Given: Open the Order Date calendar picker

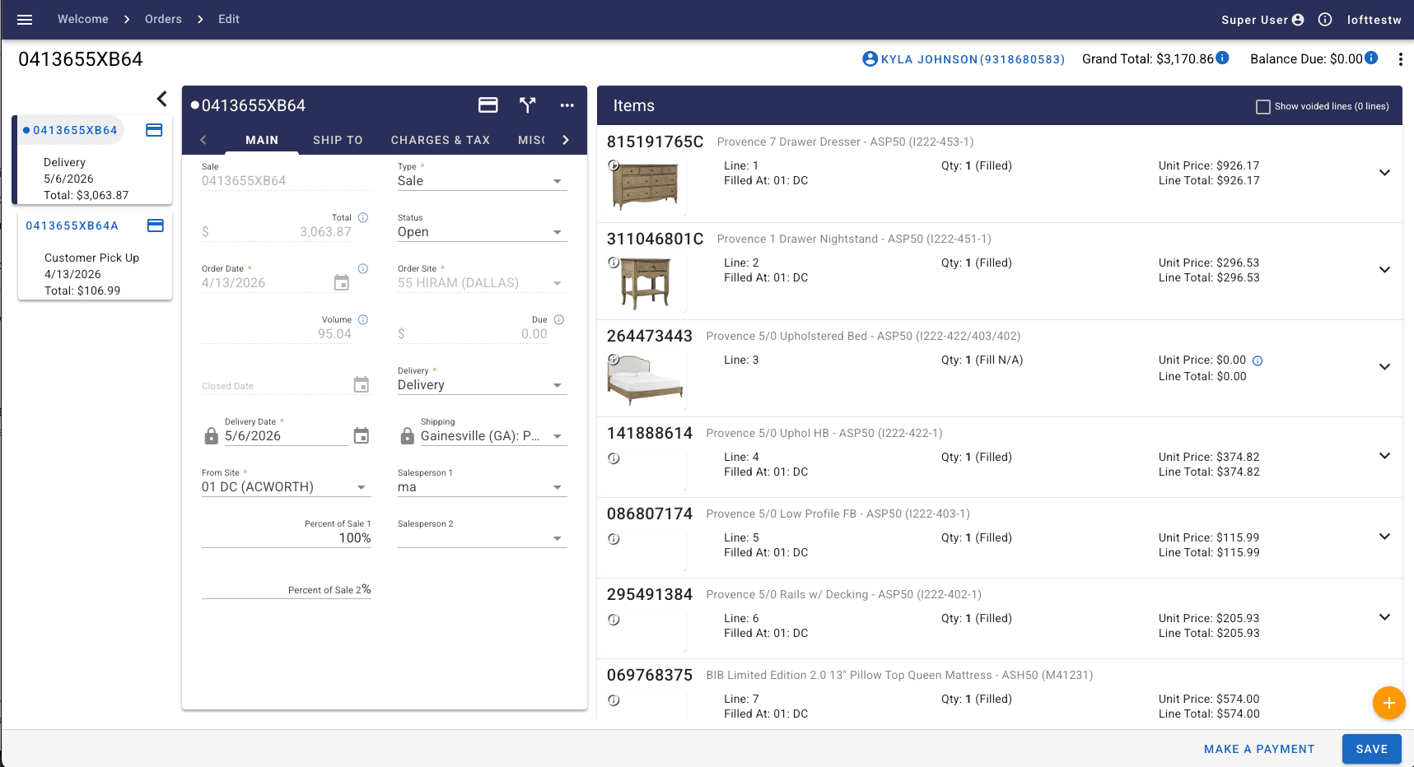Looking at the screenshot, I should [342, 283].
